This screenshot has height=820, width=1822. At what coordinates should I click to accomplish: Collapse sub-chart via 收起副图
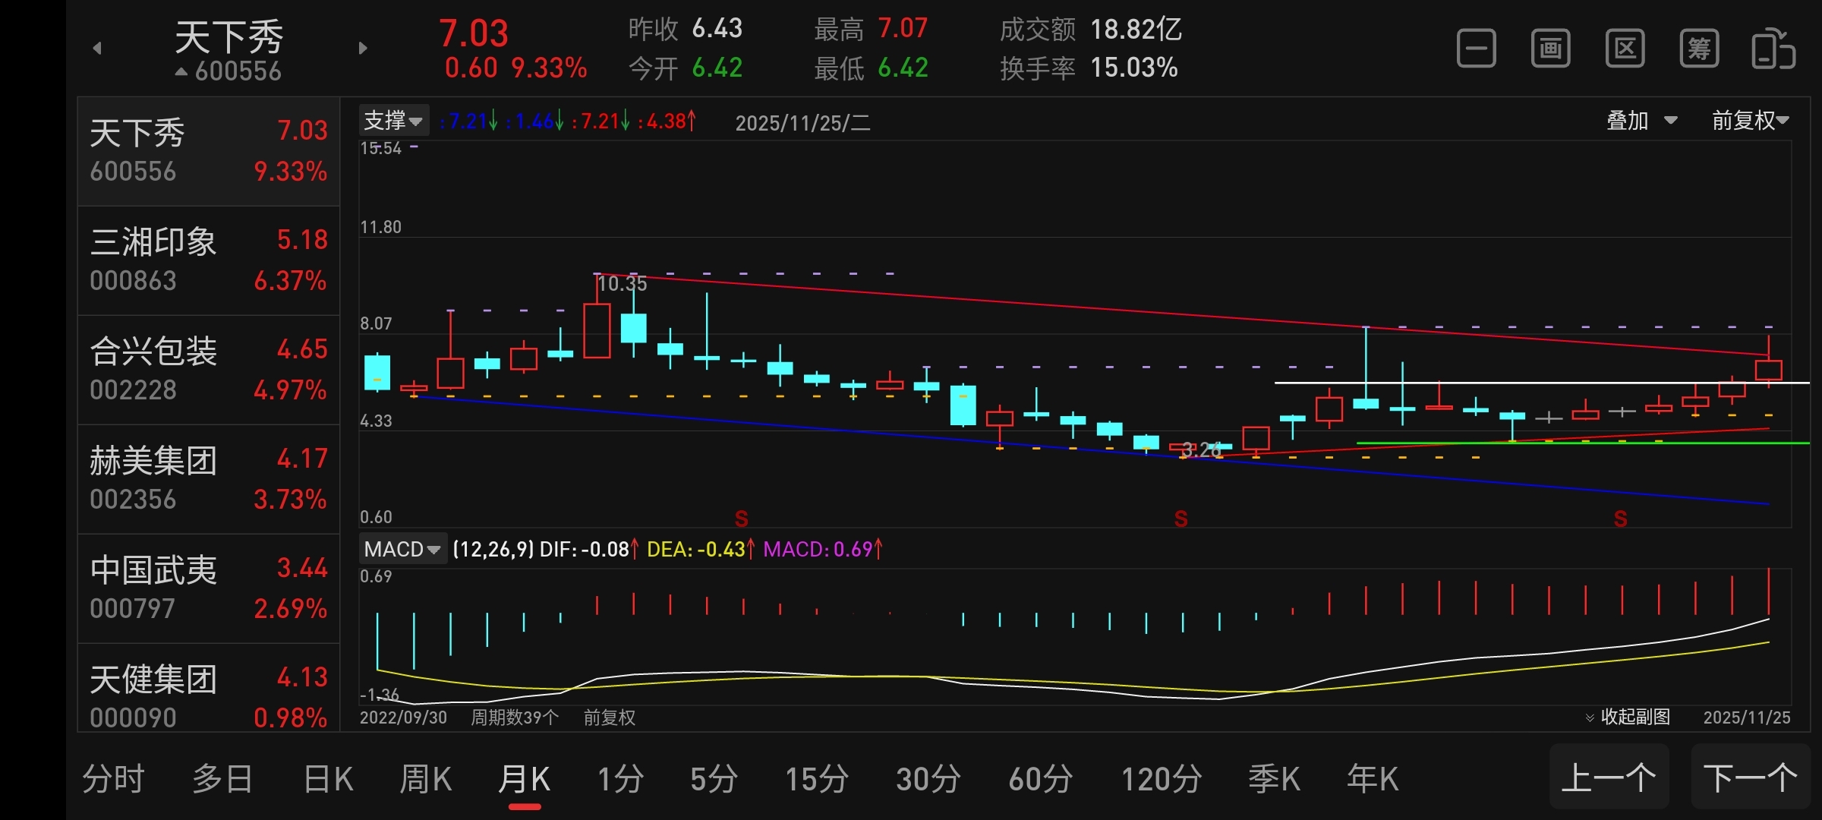1628,717
